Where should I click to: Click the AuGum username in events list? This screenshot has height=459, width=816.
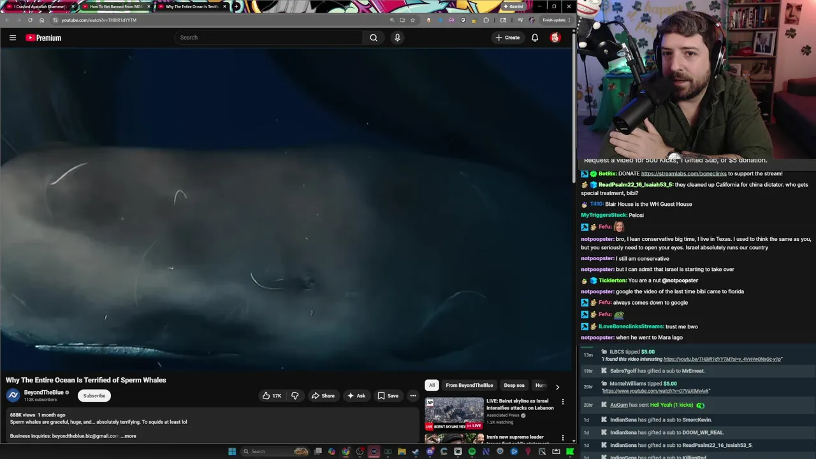pos(619,405)
